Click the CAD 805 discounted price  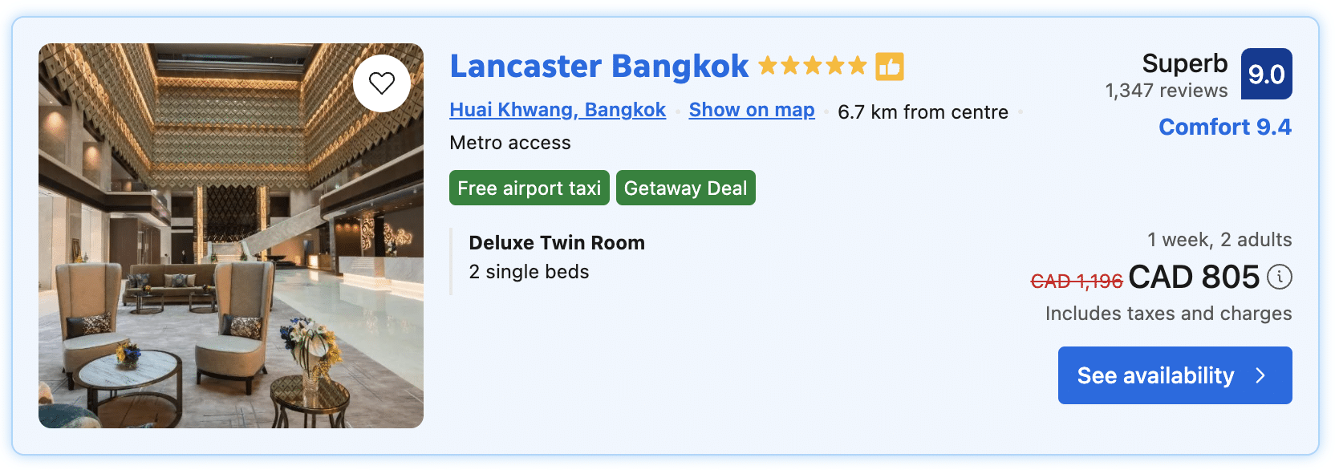[x=1194, y=278]
